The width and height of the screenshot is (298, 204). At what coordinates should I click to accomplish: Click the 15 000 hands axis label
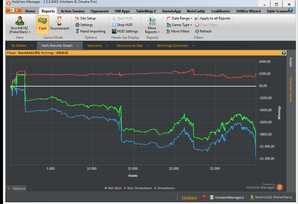(133, 169)
